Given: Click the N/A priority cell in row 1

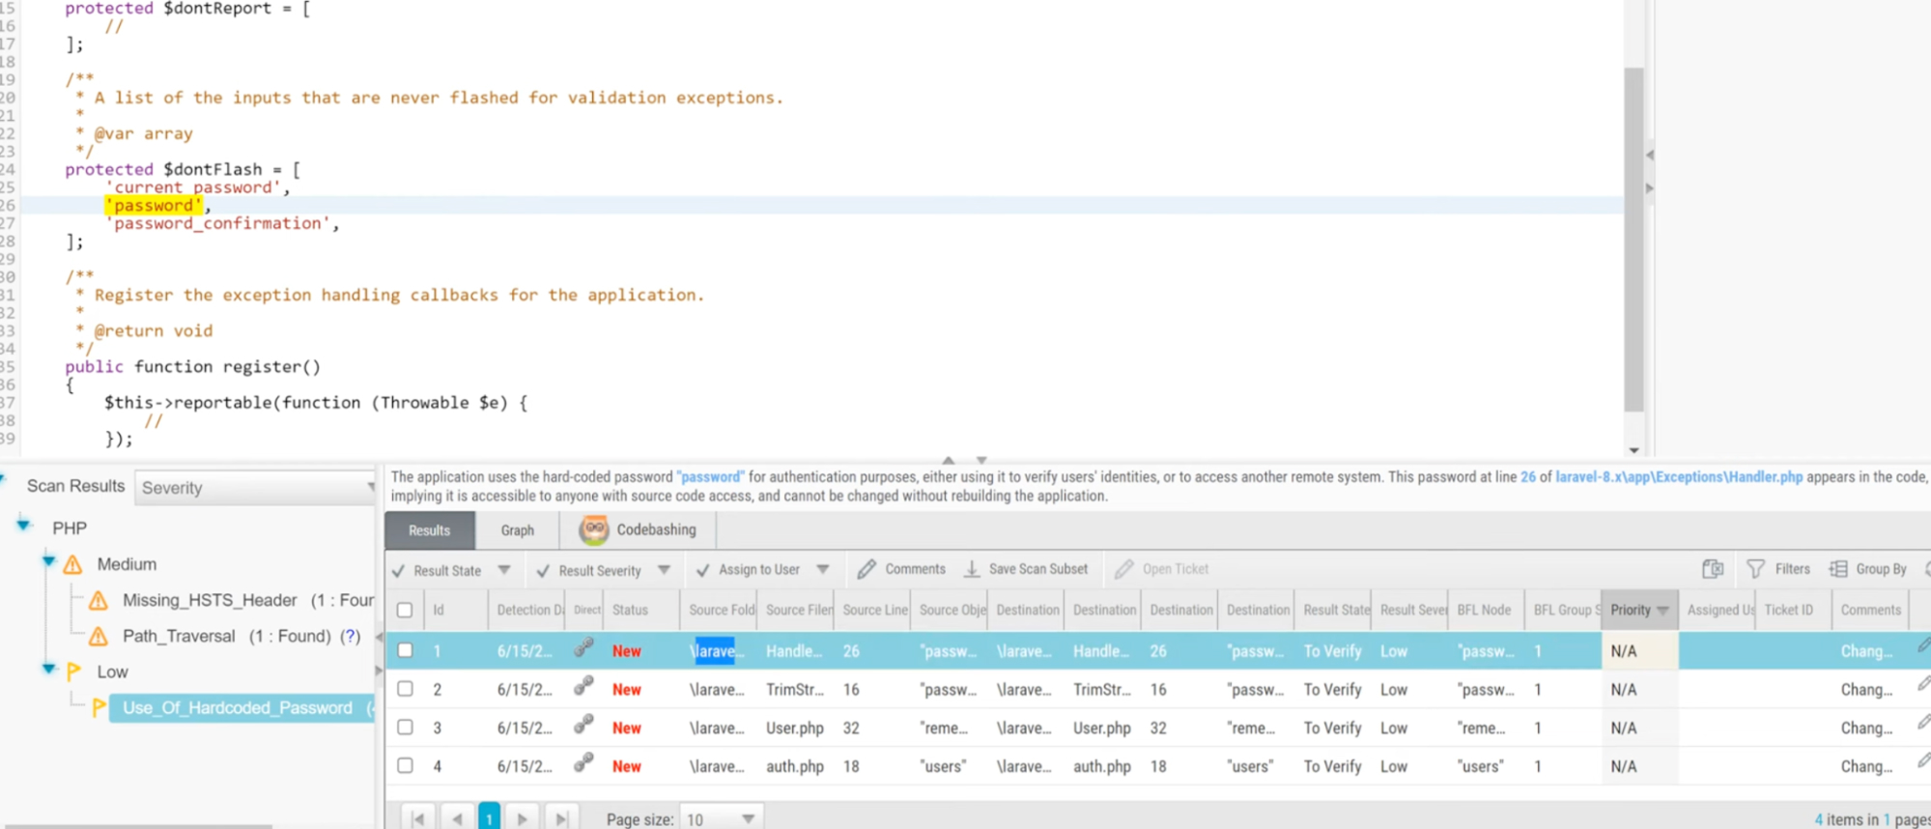Looking at the screenshot, I should click(x=1639, y=651).
